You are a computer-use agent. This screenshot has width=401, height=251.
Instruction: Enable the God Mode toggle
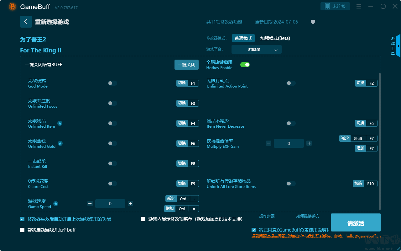click(112, 83)
